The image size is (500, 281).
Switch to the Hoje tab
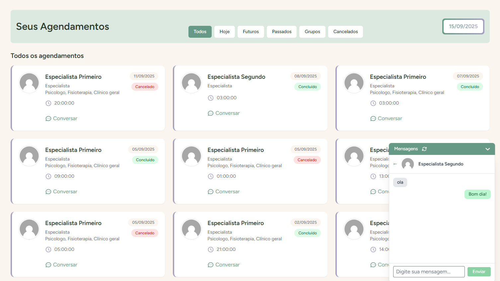225,32
